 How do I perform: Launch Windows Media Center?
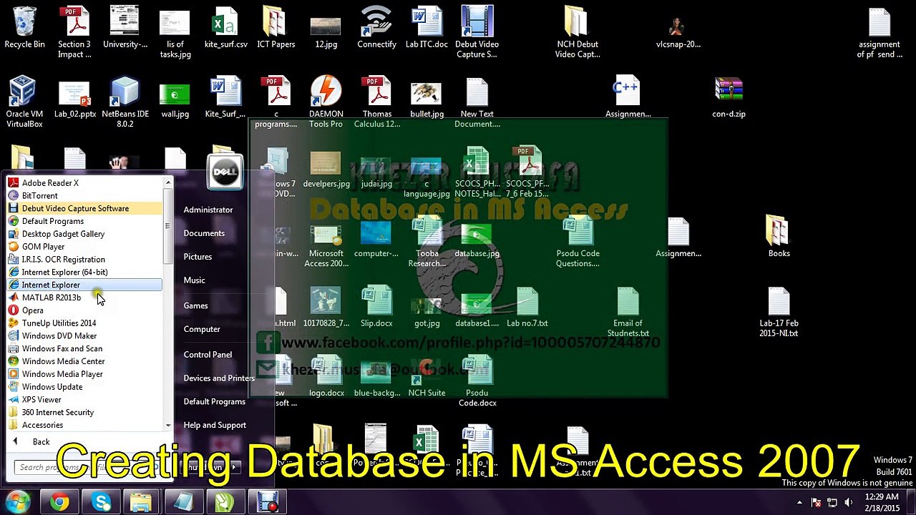coord(84,361)
